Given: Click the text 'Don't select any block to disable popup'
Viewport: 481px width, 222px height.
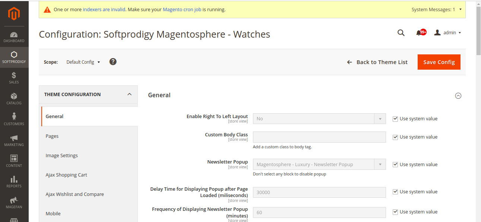Looking at the screenshot, I should [x=289, y=174].
